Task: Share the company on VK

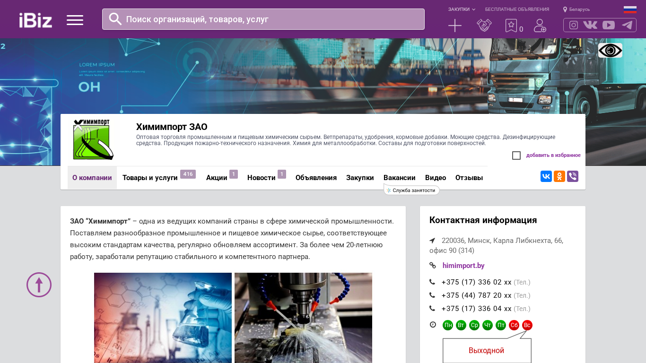Action: (x=546, y=176)
